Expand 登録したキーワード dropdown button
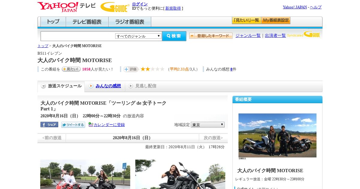The height and width of the screenshot is (189, 360). (x=211, y=36)
